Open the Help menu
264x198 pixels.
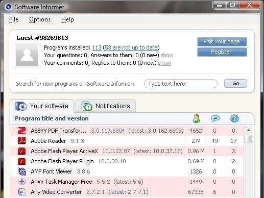67,19
